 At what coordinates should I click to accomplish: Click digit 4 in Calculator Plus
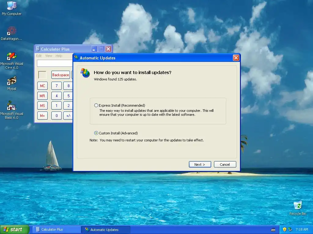57,96
